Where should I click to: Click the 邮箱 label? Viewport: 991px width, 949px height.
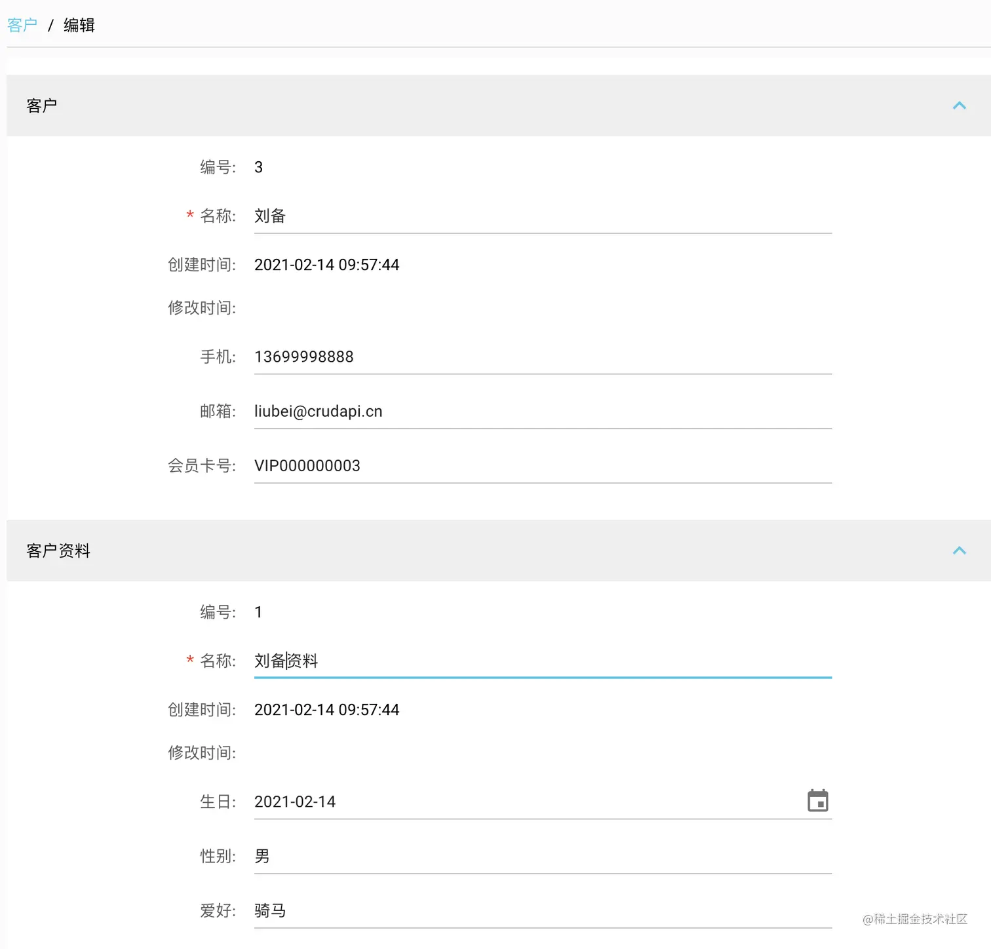point(218,412)
